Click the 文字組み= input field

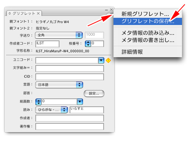coord(70,69)
